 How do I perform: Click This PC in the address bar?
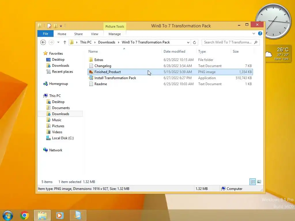click(86, 42)
